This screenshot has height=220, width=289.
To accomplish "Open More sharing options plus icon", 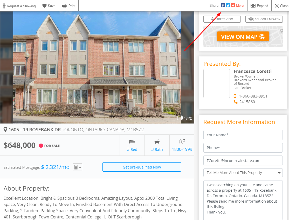I will 233,5.
